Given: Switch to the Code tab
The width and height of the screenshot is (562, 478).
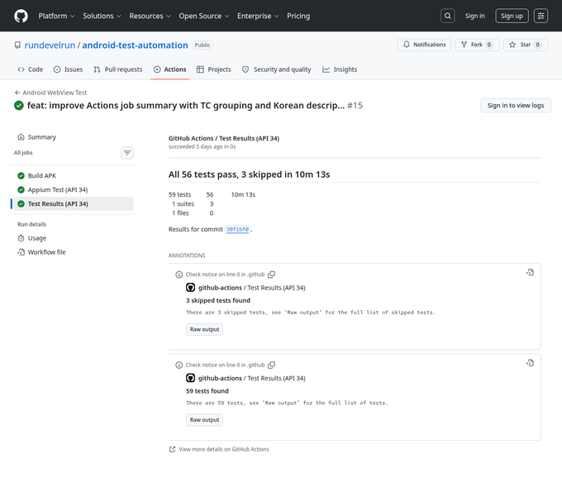Looking at the screenshot, I should tap(30, 69).
